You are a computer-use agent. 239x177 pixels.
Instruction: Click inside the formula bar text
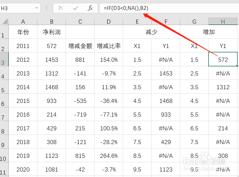126,8
